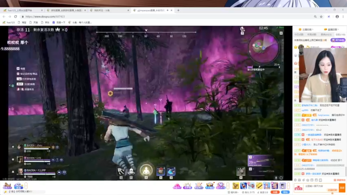Image resolution: width=347 pixels, height=195 pixels.
Task: Go back in browser history
Action: click(x=4, y=16)
